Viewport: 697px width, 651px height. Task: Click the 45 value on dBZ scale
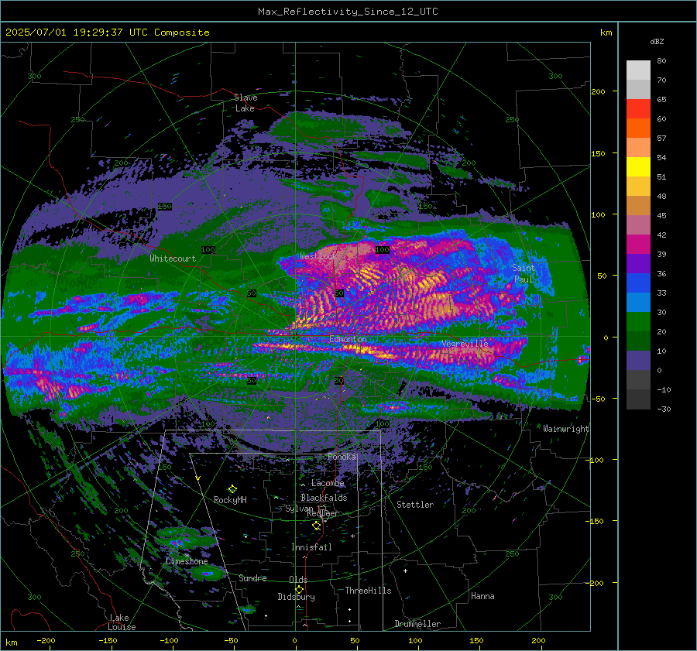click(x=661, y=215)
